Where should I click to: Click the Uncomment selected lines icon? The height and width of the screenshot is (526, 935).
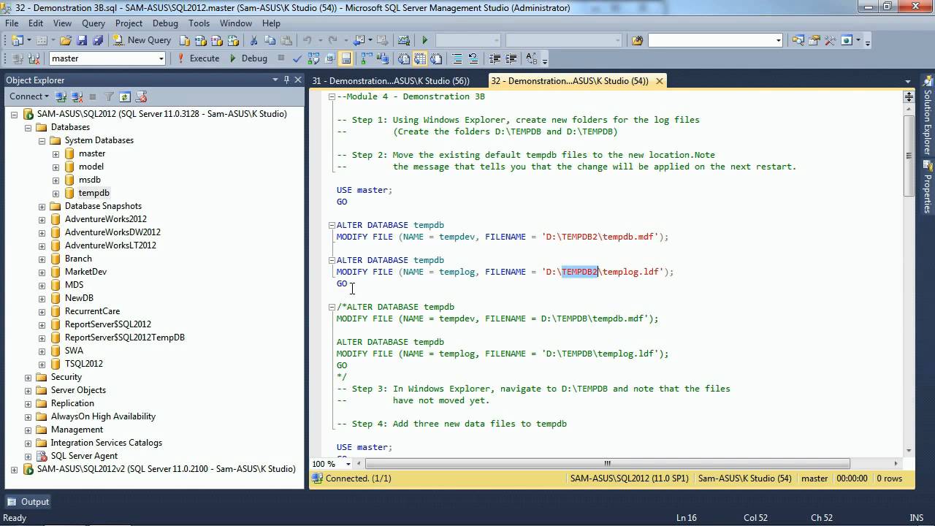pyautogui.click(x=473, y=58)
